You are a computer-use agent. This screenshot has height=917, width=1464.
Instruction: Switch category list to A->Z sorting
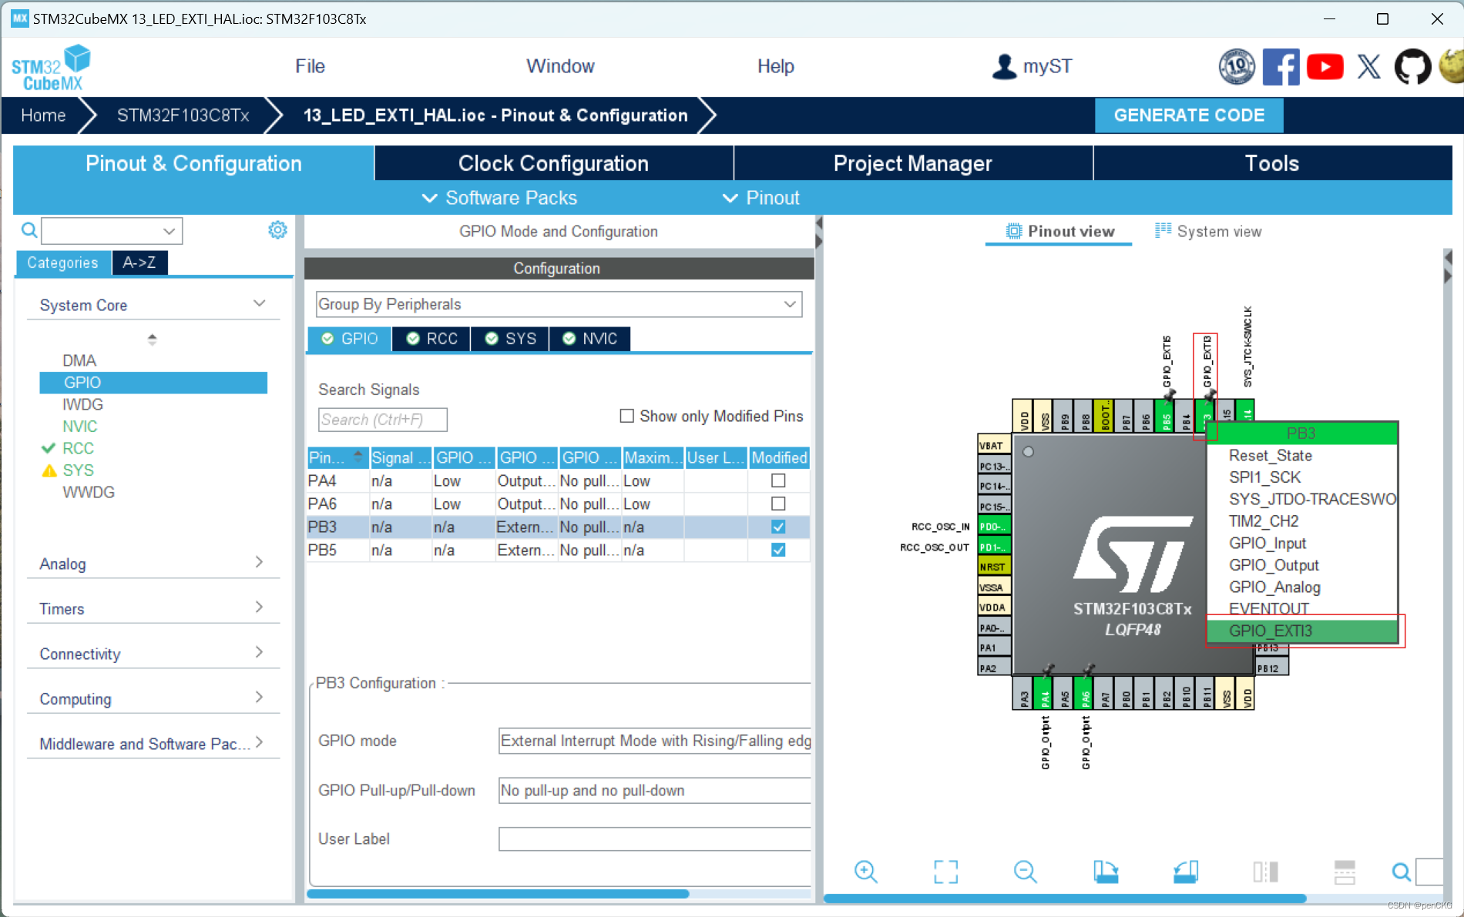[139, 263]
